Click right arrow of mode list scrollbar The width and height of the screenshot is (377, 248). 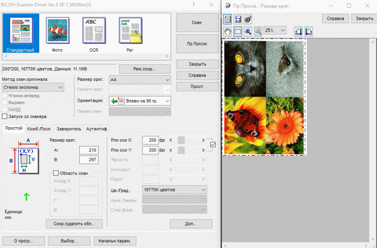point(167,56)
